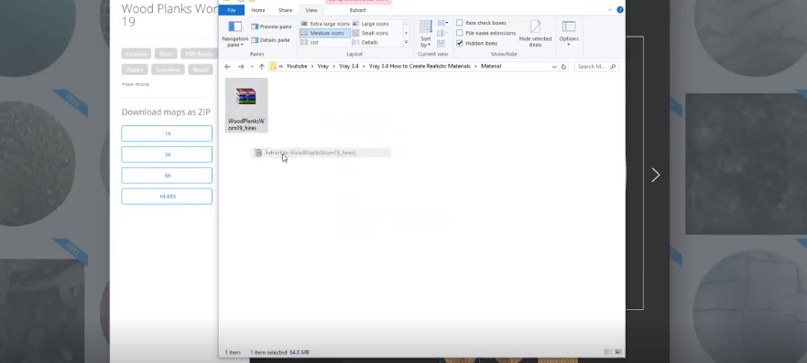Expand the layout gallery more arrow
Image resolution: width=807 pixels, height=363 pixels.
(x=406, y=43)
